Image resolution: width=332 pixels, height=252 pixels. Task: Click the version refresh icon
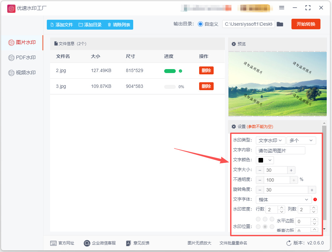tap(289, 243)
